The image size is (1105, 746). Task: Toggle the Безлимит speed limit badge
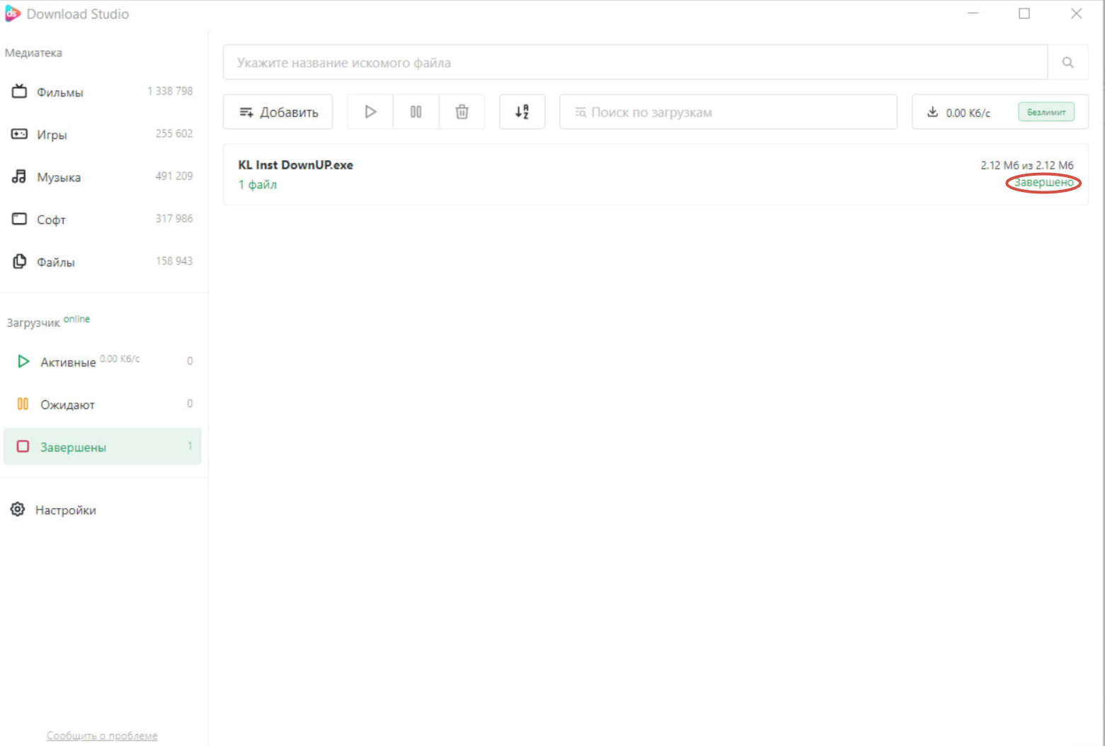click(x=1046, y=112)
